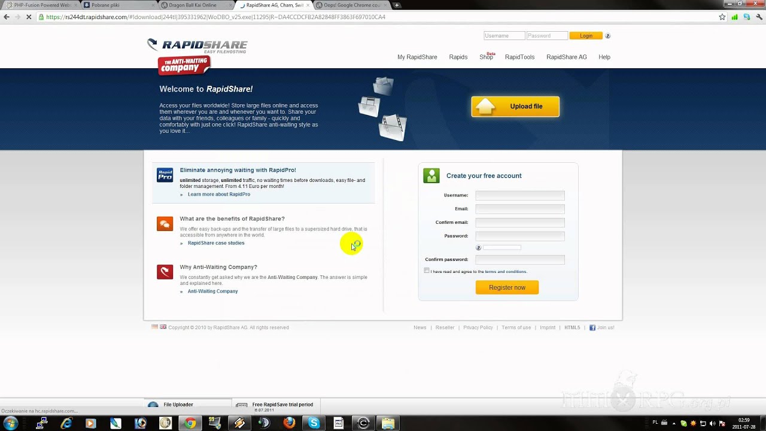This screenshot has width=766, height=431.
Task: Open the Chrome wrench settings menu
Action: pos(758,17)
